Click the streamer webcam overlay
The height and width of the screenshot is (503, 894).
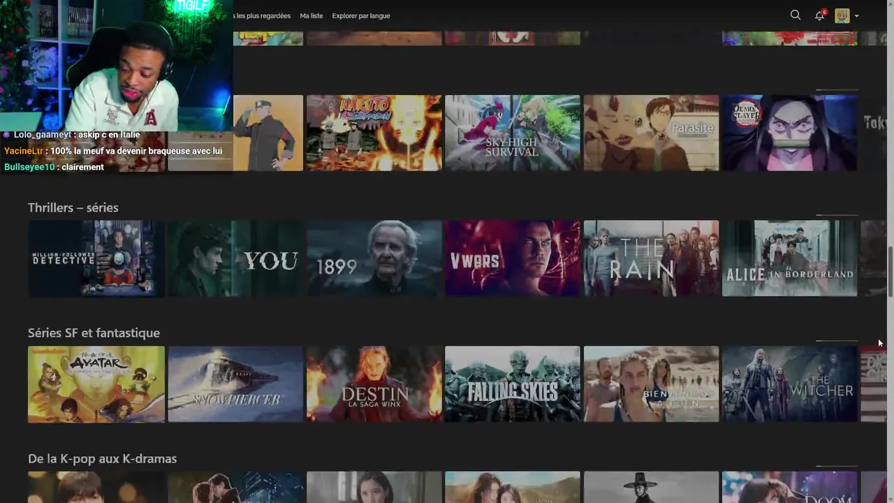(116, 65)
